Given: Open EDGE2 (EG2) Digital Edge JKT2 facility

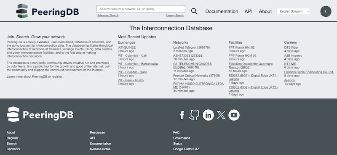Looking at the screenshot, I should click(253, 89).
